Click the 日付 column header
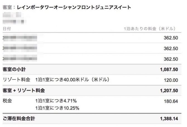The image size is (187, 127). pyautogui.click(x=7, y=29)
